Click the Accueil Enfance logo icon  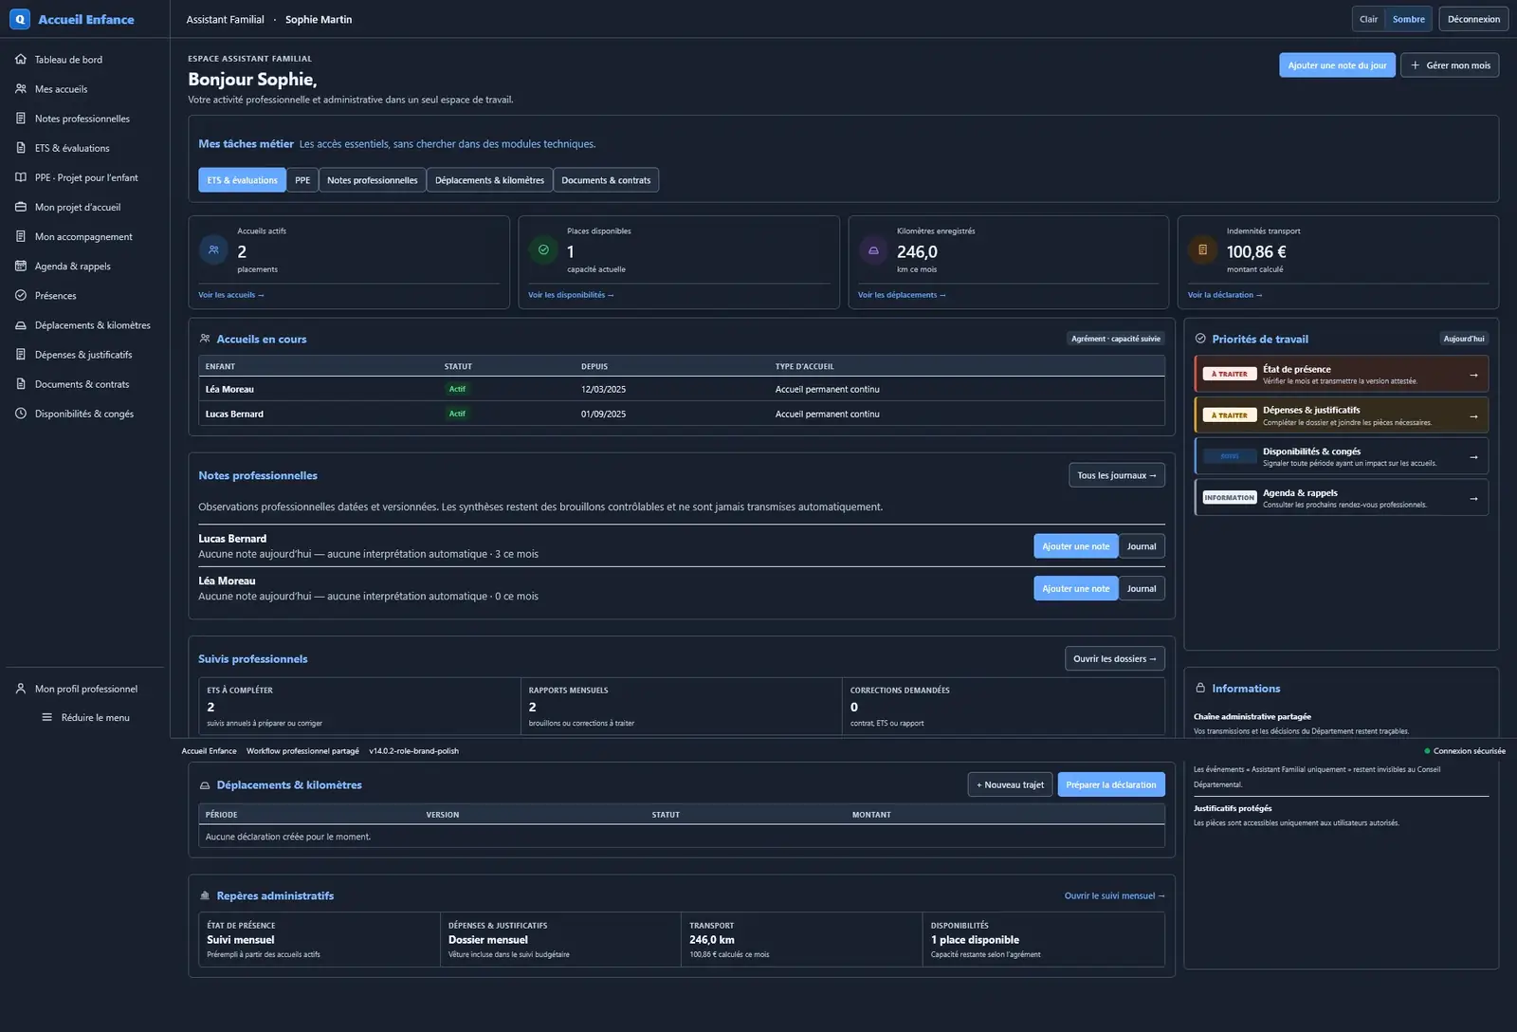point(20,19)
